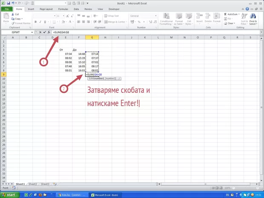Viewport: 264px width, 198px height.
Task: Open the Name Box dropdown arrow
Action: coord(32,32)
